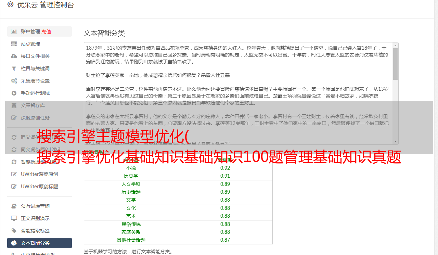This screenshot has height=255, width=438.
Task: Go to 深度原创任务 in the sidebar
Action: (x=35, y=118)
